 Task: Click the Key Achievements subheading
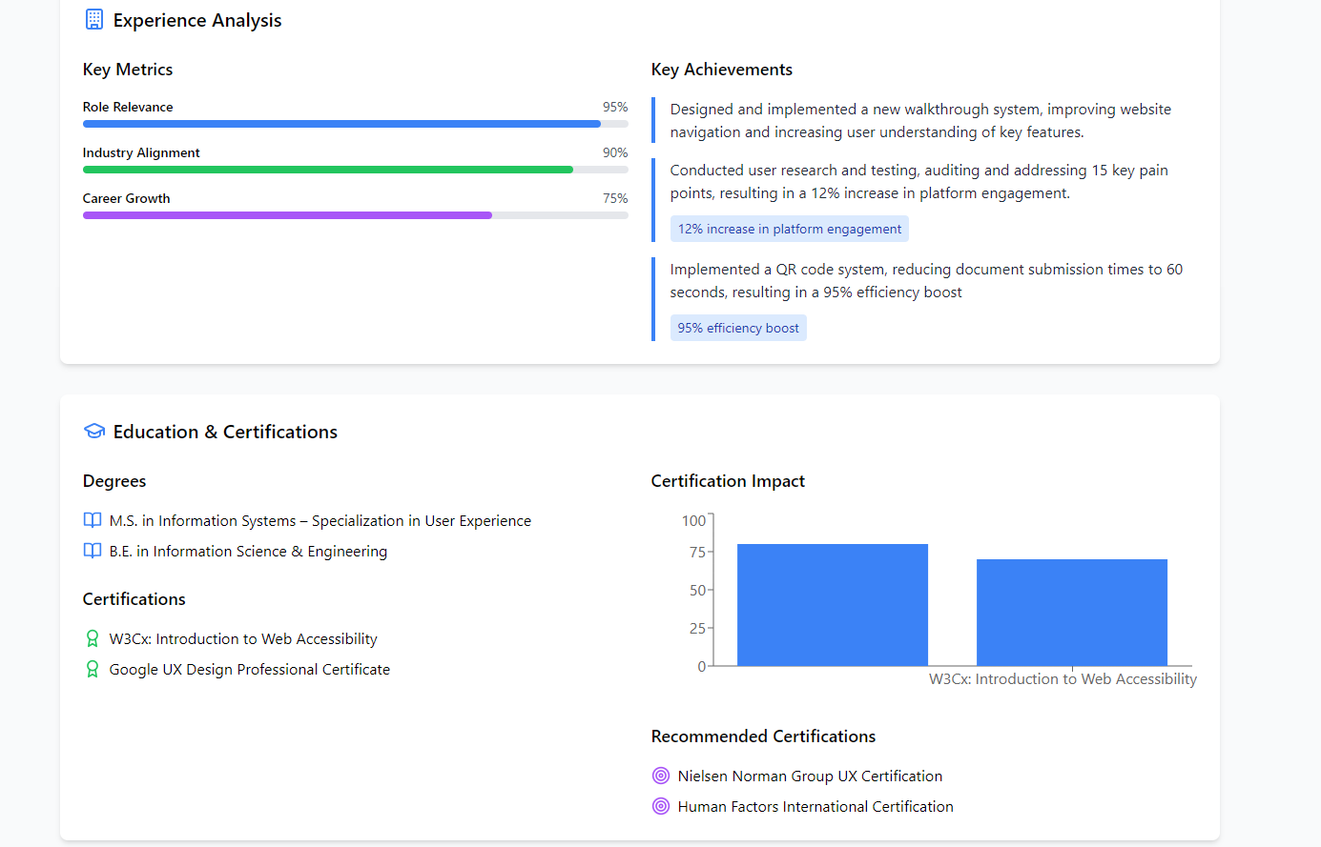click(x=722, y=70)
